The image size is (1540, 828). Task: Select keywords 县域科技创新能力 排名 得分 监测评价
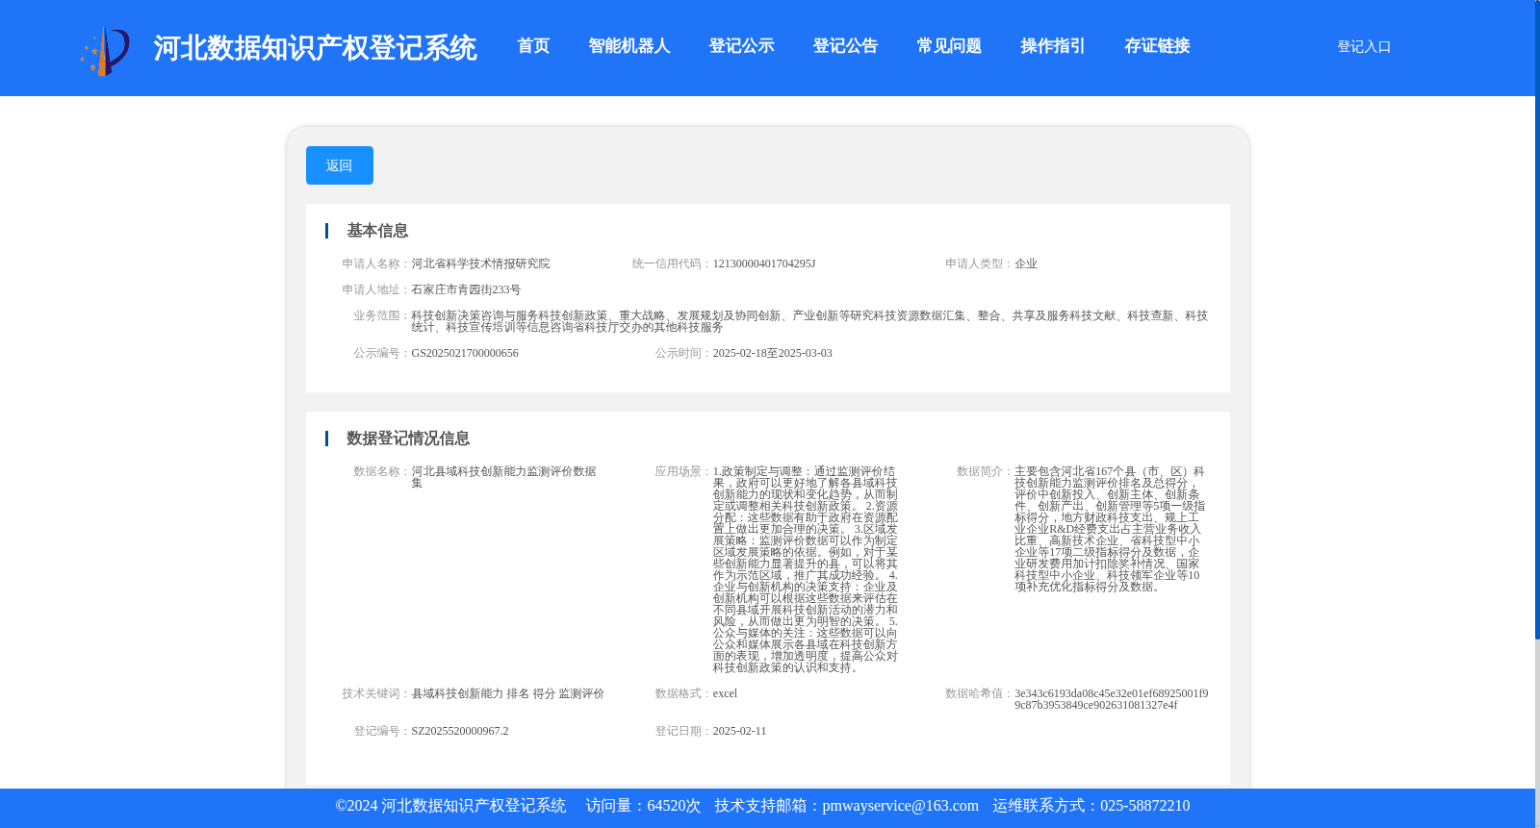pyautogui.click(x=508, y=693)
